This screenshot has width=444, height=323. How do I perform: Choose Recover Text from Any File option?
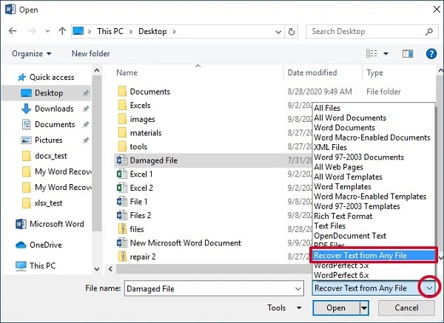(374, 255)
